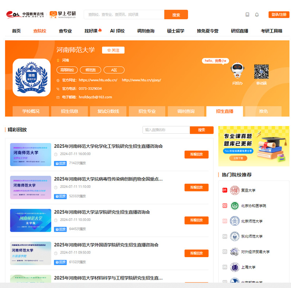Click the 输入直播名称 search field

(x=166, y=130)
